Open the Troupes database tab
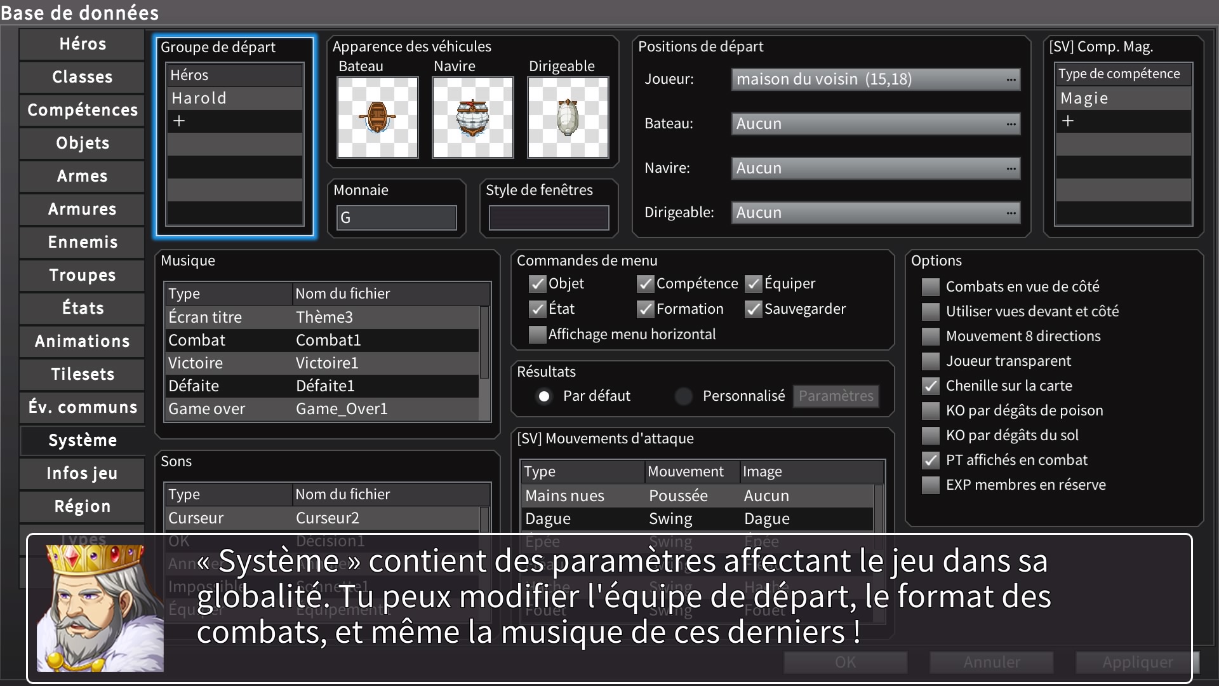This screenshot has height=686, width=1219. (x=83, y=275)
